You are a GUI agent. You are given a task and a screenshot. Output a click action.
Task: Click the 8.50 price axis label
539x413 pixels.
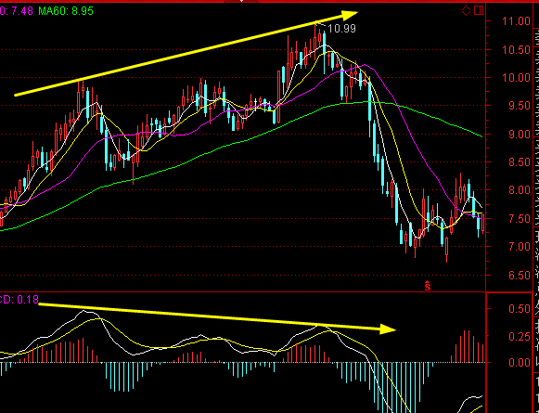tap(519, 162)
